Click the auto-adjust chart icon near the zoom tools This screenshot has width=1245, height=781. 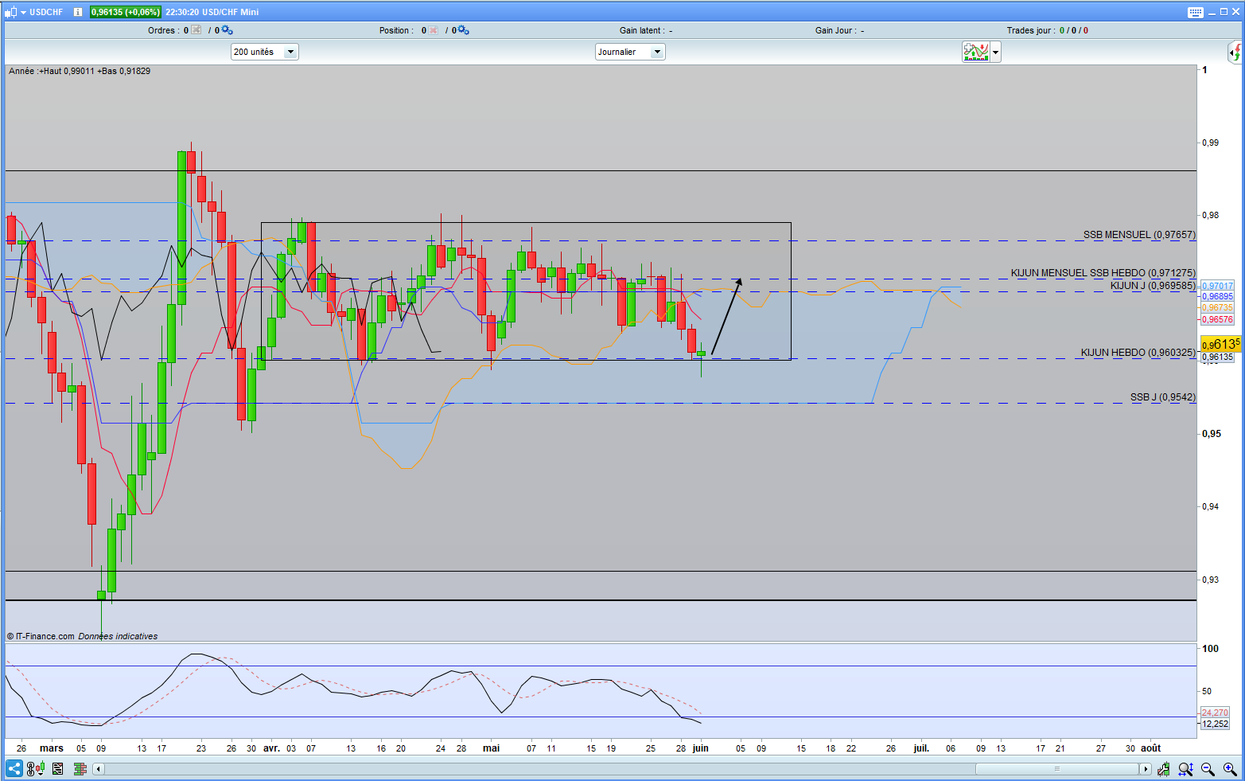pos(1165,769)
